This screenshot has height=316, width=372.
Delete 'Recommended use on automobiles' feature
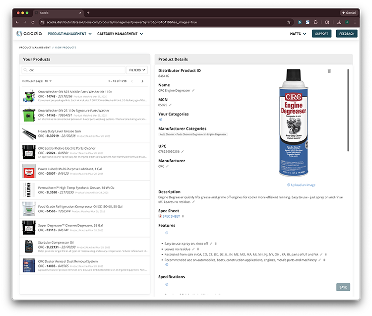pos(324,260)
